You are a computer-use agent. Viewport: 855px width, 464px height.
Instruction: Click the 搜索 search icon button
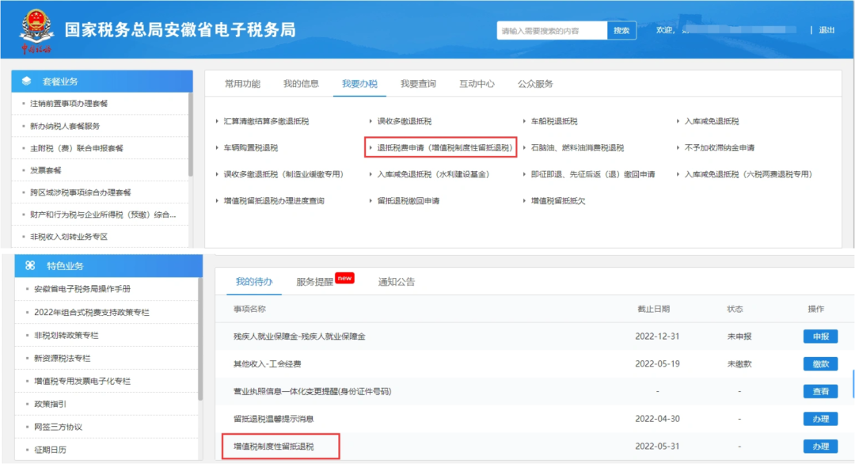click(x=622, y=30)
